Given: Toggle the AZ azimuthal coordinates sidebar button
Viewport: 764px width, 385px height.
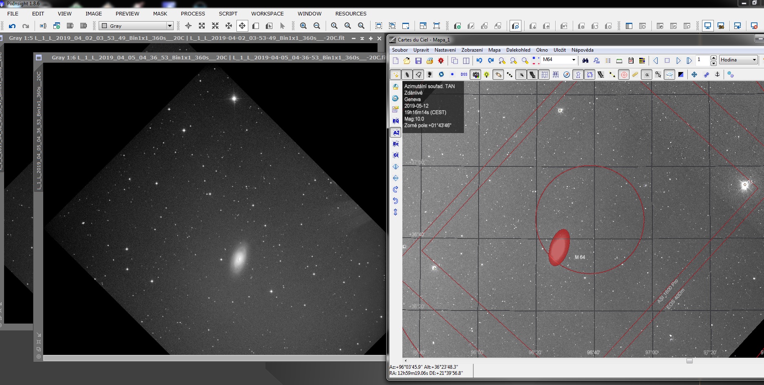Looking at the screenshot, I should [x=395, y=132].
